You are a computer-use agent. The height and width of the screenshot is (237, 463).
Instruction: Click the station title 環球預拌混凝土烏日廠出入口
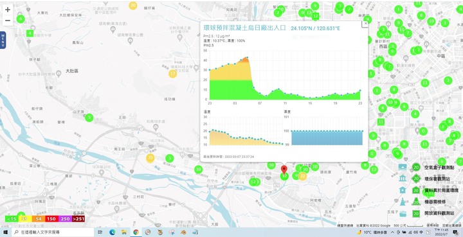click(x=245, y=28)
